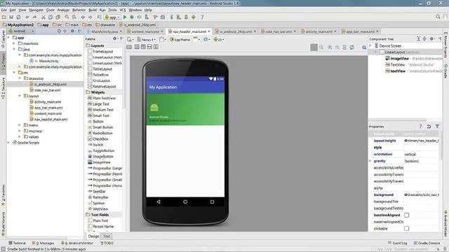The width and height of the screenshot is (449, 252).
Task: Switch to the Text editor tab
Action: coord(107,237)
